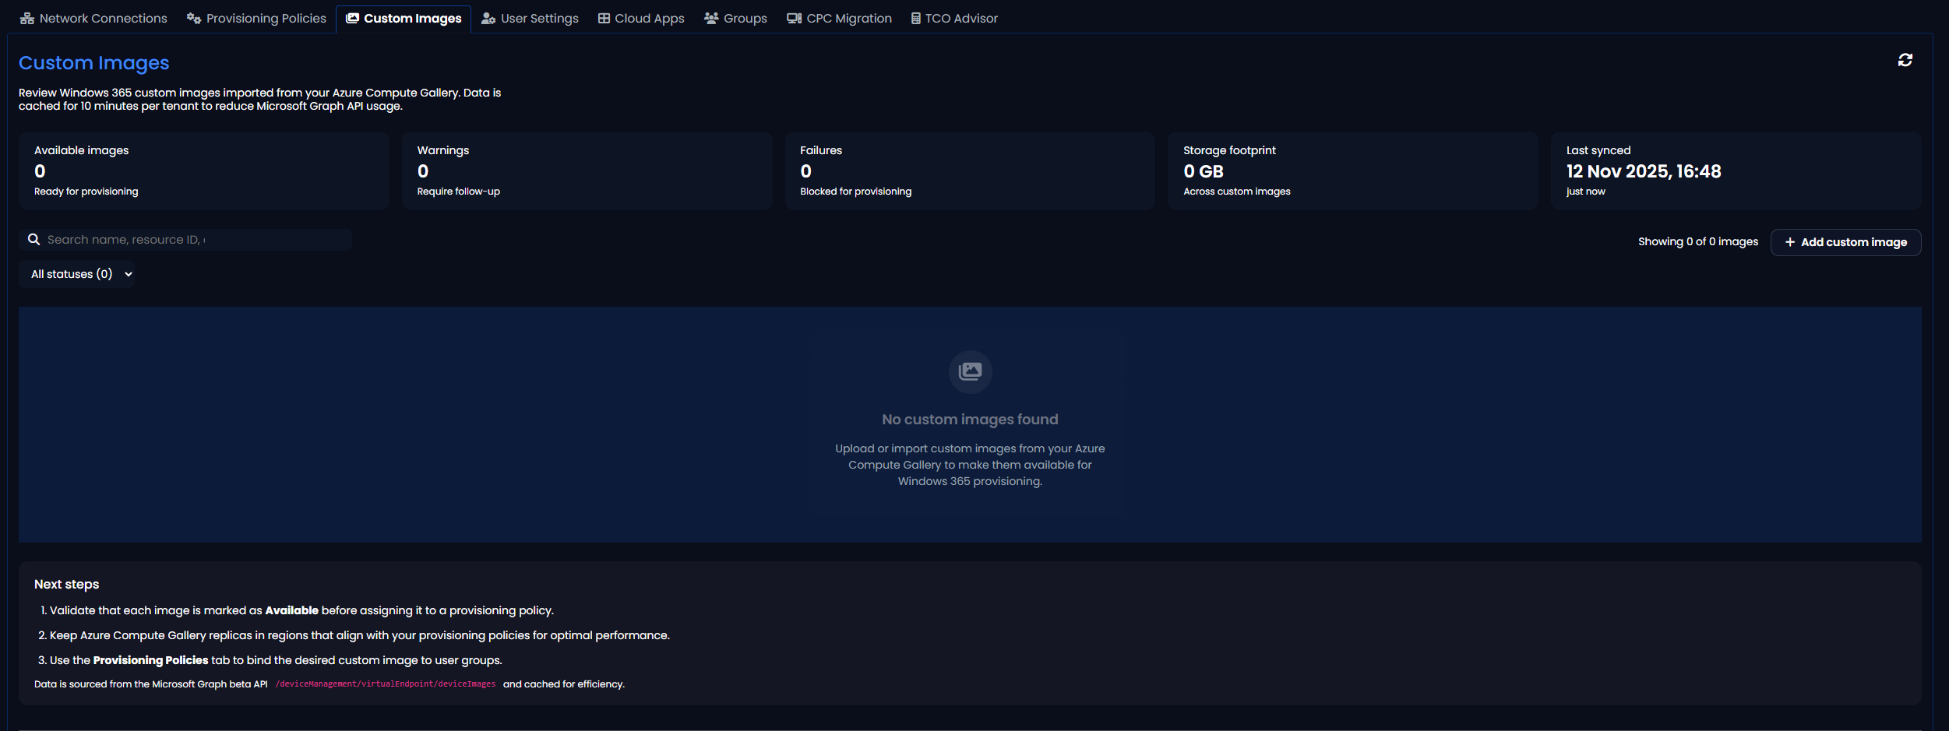Click the empty-state images icon
The image size is (1949, 731).
click(x=970, y=371)
